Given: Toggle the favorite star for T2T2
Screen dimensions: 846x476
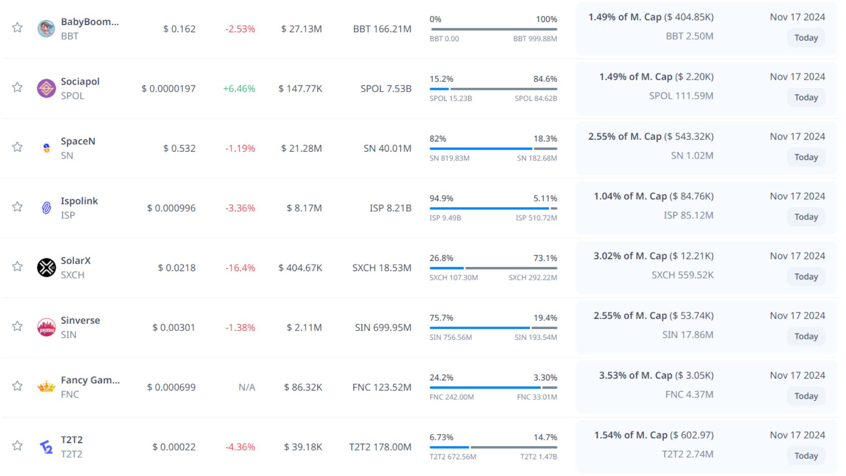Looking at the screenshot, I should tap(17, 446).
